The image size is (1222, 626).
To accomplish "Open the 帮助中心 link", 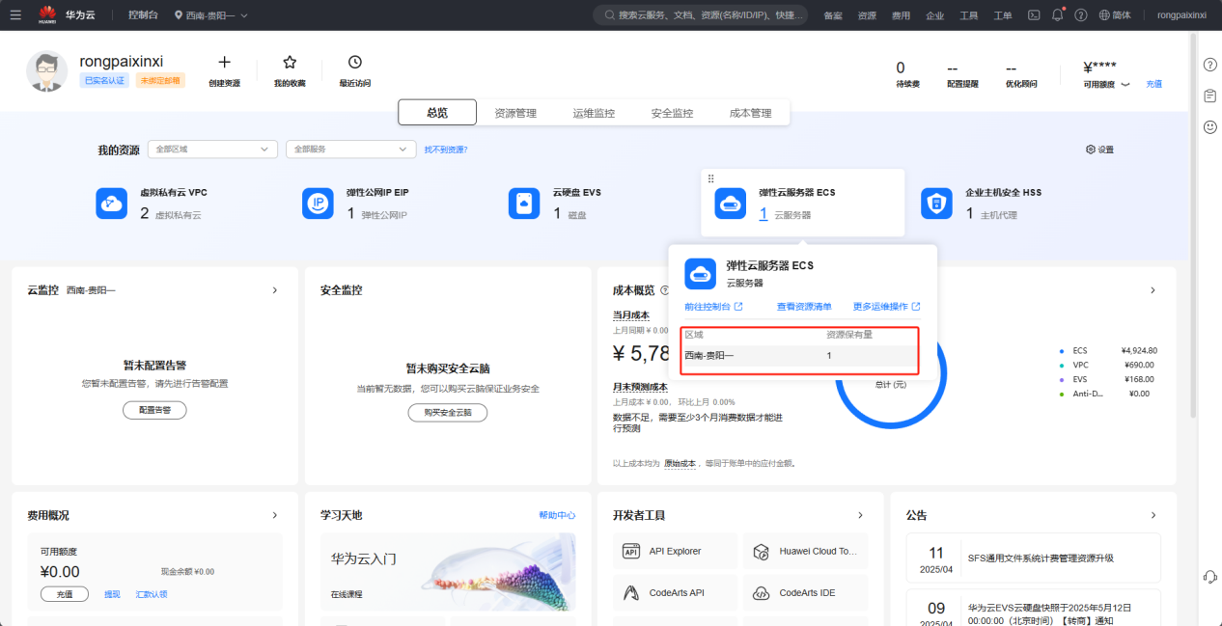I will click(557, 515).
